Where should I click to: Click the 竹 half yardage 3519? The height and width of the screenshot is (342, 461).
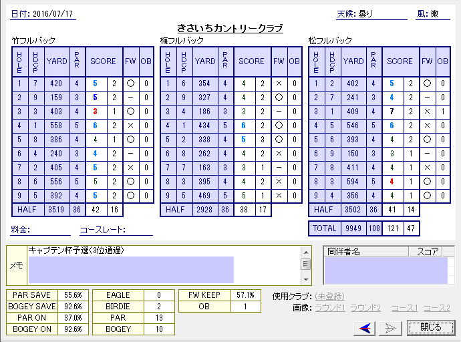click(x=56, y=210)
